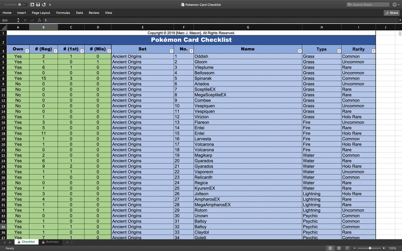The width and height of the screenshot is (402, 251).
Task: Click the 125% zoom percentage label
Action: pos(393,248)
